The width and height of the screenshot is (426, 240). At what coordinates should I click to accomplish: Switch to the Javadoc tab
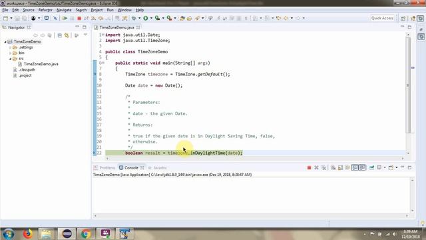point(158,167)
